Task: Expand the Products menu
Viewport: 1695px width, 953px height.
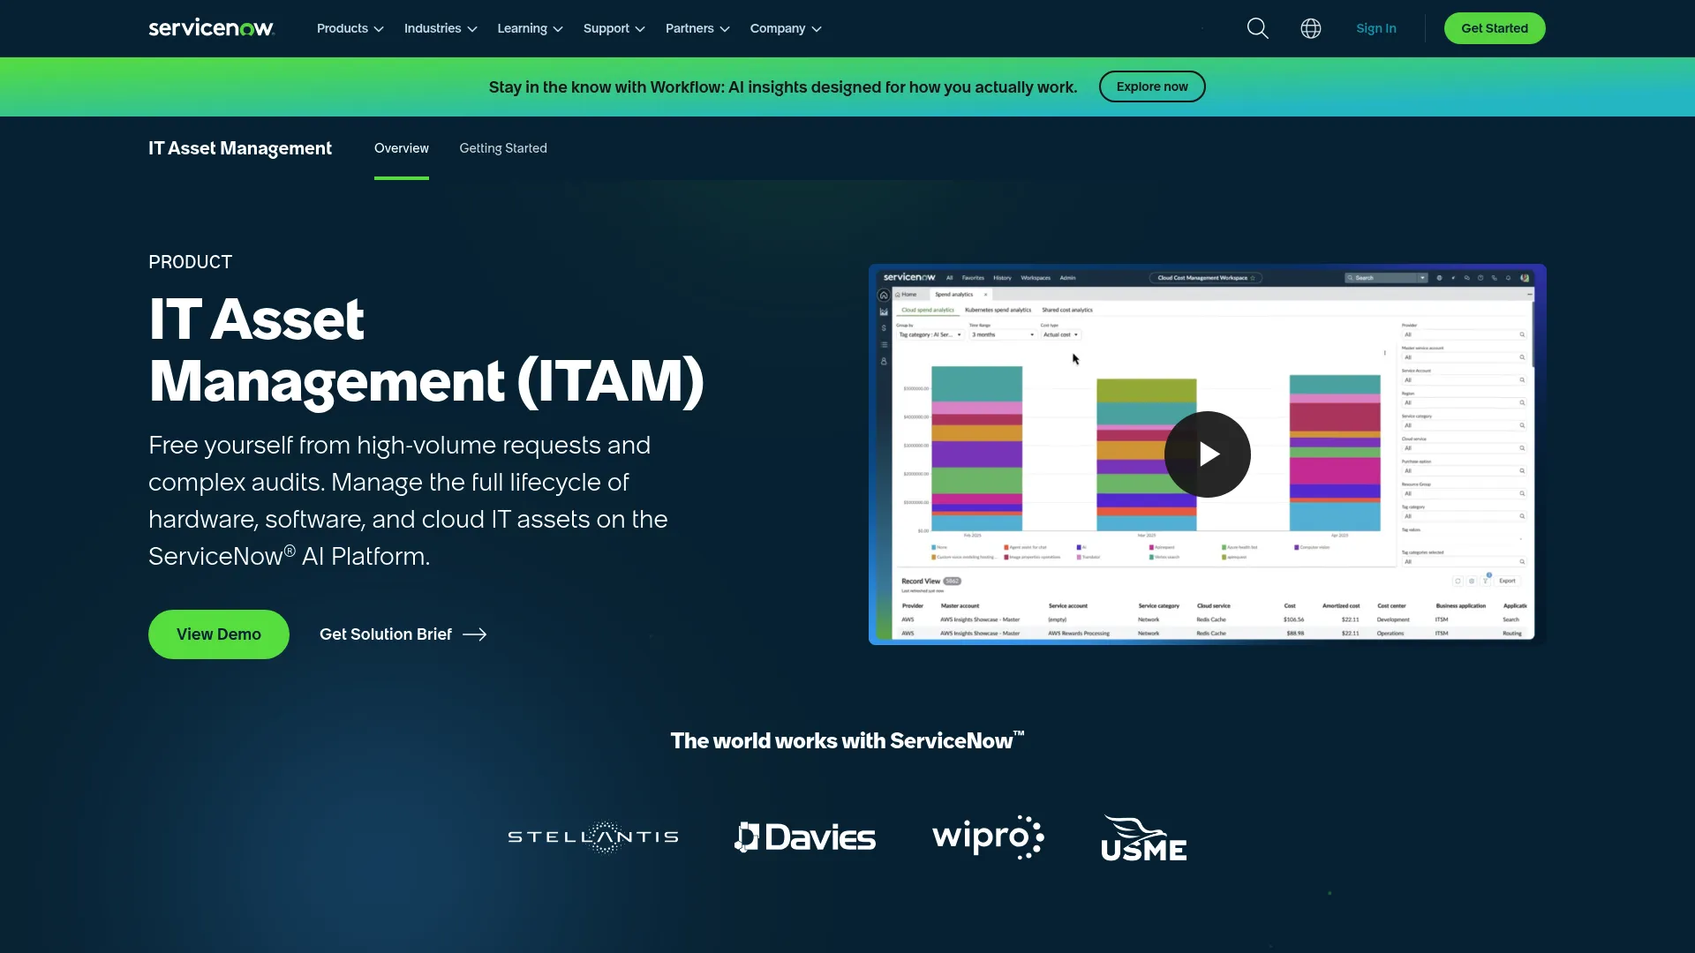Action: click(350, 28)
